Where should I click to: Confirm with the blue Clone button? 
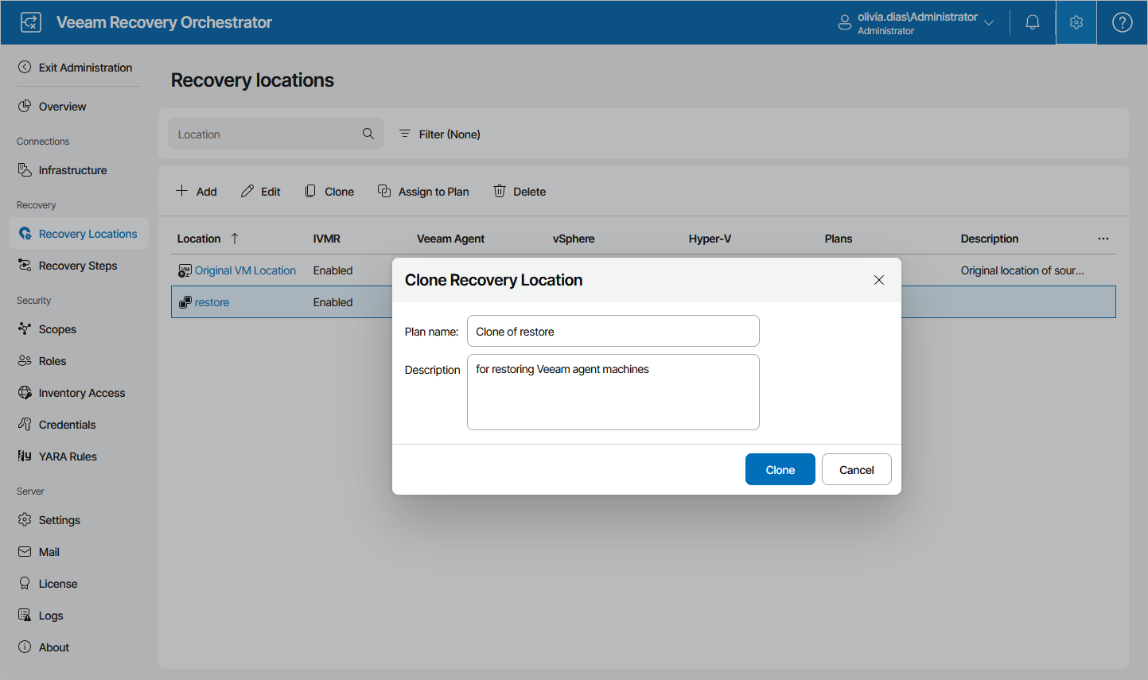(x=780, y=469)
